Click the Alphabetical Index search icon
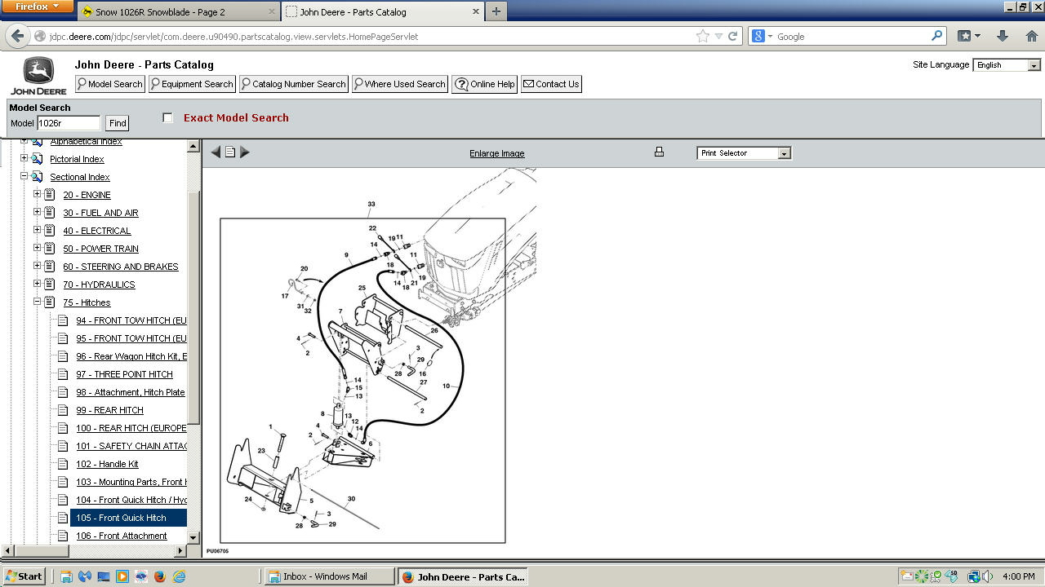 click(x=37, y=142)
